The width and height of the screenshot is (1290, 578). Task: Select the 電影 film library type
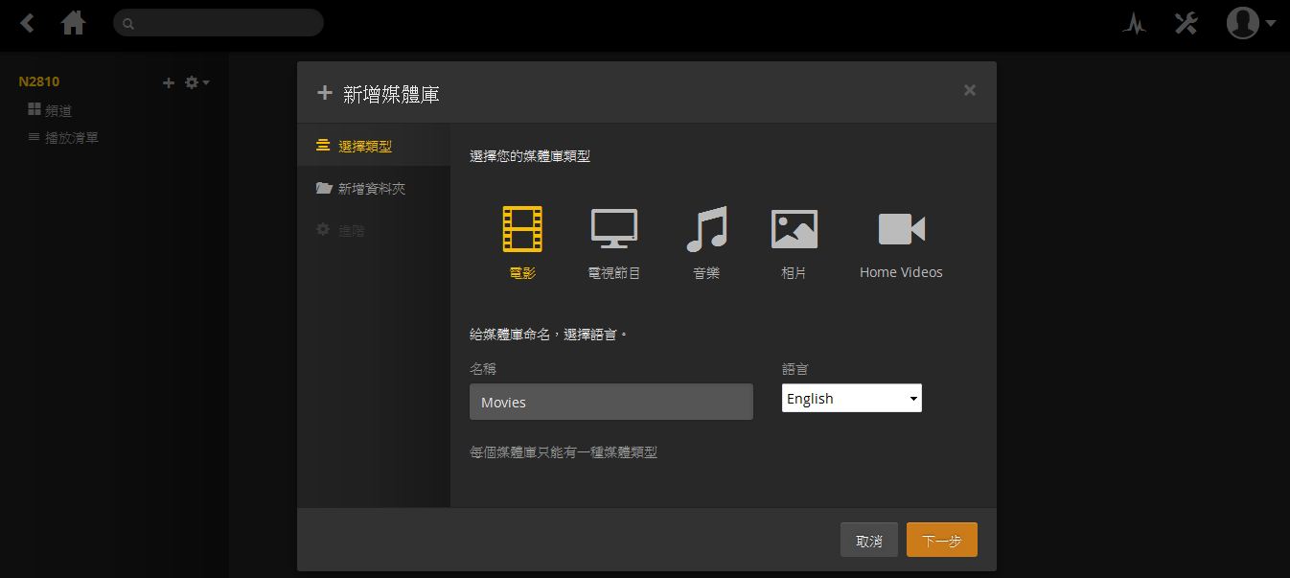tap(522, 243)
